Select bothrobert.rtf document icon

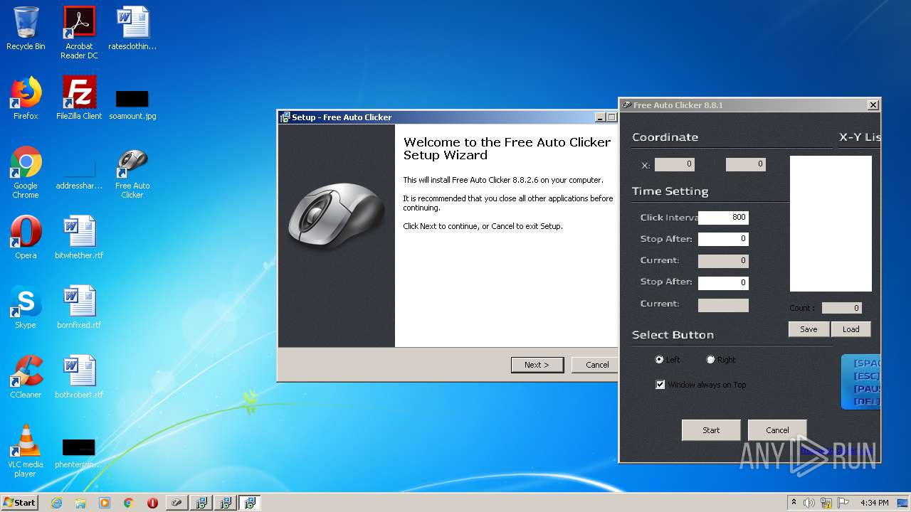click(x=79, y=377)
